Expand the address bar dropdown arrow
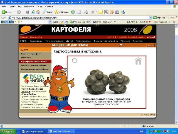Viewport: 178px width, 134px height. click(x=151, y=18)
